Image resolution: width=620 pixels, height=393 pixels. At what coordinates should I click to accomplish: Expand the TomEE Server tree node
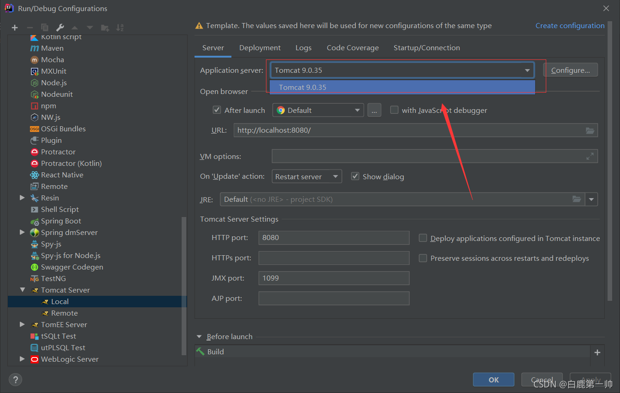coord(22,324)
